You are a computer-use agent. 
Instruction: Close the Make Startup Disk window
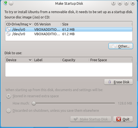coord(133,3)
